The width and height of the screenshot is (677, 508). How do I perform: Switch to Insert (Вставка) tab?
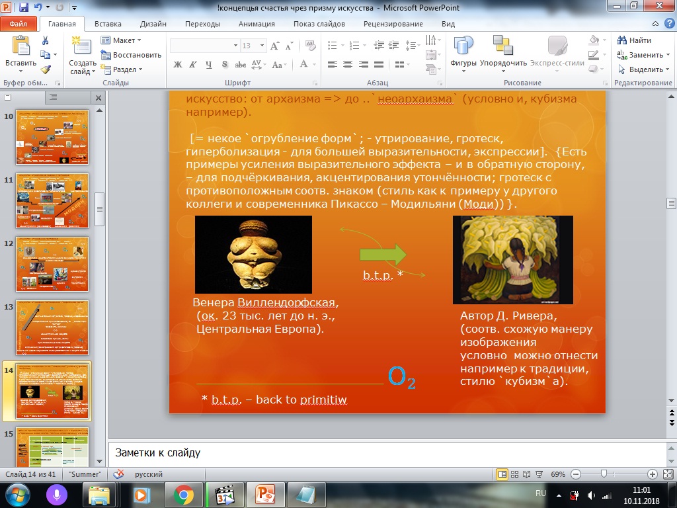(x=108, y=24)
